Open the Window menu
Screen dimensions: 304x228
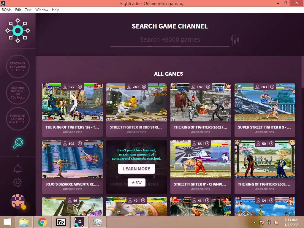pyautogui.click(x=42, y=10)
